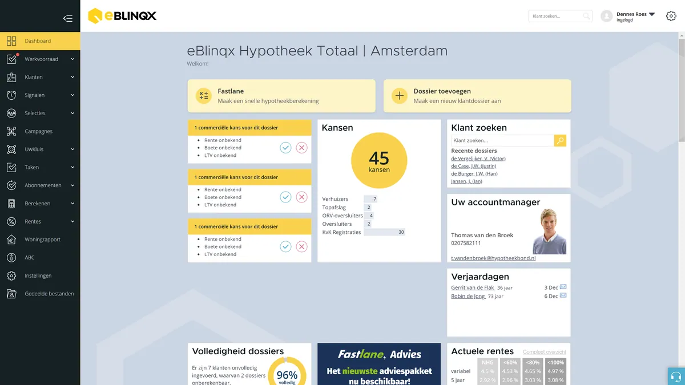Click the Compleet overzicht link

pos(545,352)
